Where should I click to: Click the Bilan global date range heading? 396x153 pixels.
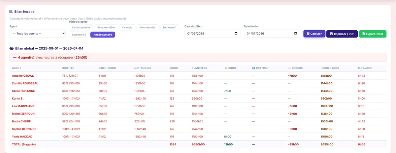(x=49, y=48)
